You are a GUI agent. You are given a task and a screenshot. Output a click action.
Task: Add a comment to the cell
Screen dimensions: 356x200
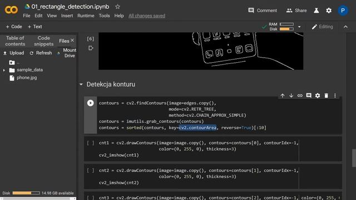click(x=309, y=96)
